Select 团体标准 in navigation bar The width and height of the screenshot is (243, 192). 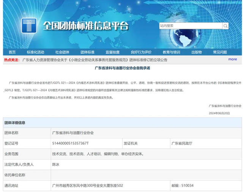[87, 52]
